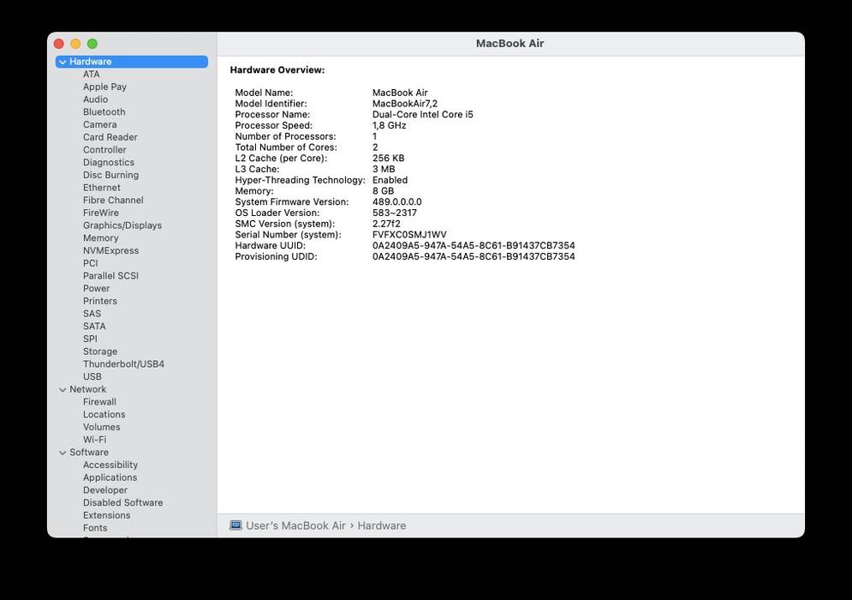Select Camera in the sidebar
852x600 pixels.
pos(99,124)
